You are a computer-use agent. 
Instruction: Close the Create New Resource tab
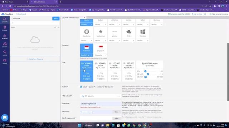pyautogui.click(x=84, y=17)
